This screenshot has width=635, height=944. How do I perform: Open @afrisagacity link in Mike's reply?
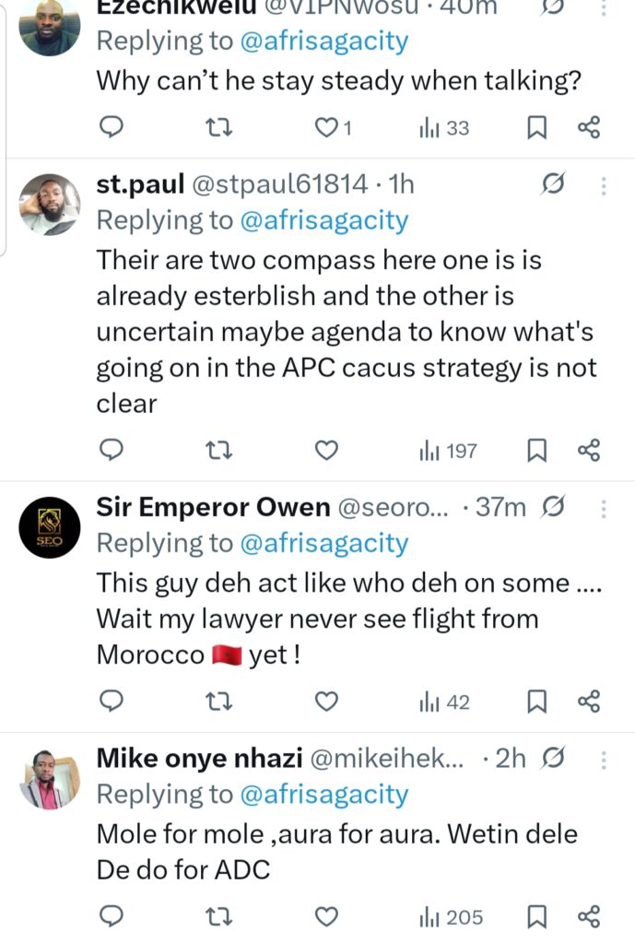[323, 794]
